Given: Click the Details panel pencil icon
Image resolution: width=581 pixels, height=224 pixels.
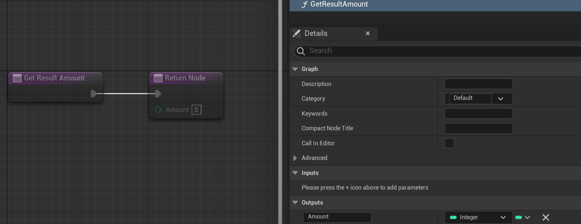Looking at the screenshot, I should click(x=297, y=34).
